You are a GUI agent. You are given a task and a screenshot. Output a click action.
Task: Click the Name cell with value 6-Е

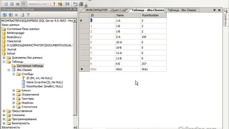coord(128,64)
